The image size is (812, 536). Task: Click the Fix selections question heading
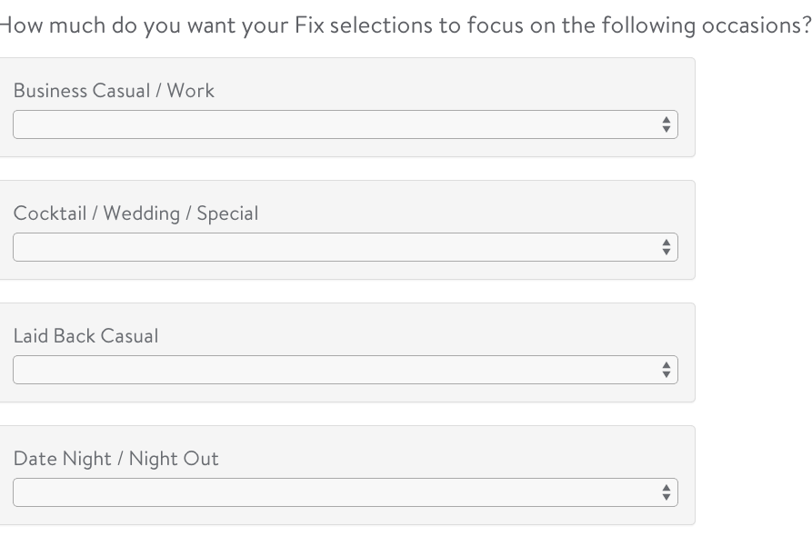pyautogui.click(x=405, y=25)
